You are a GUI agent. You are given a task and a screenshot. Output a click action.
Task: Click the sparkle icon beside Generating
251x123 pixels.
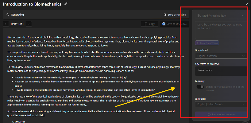(8, 15)
